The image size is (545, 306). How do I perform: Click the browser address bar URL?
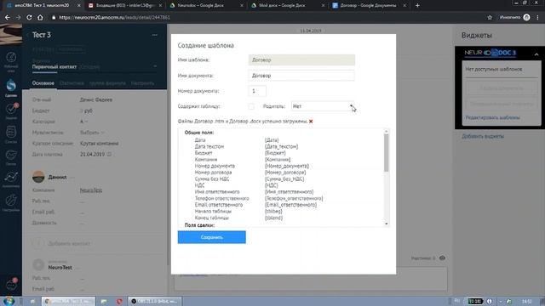coord(114,17)
